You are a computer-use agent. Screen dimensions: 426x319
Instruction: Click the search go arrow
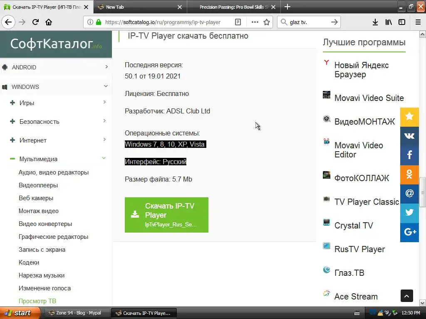[x=334, y=22]
